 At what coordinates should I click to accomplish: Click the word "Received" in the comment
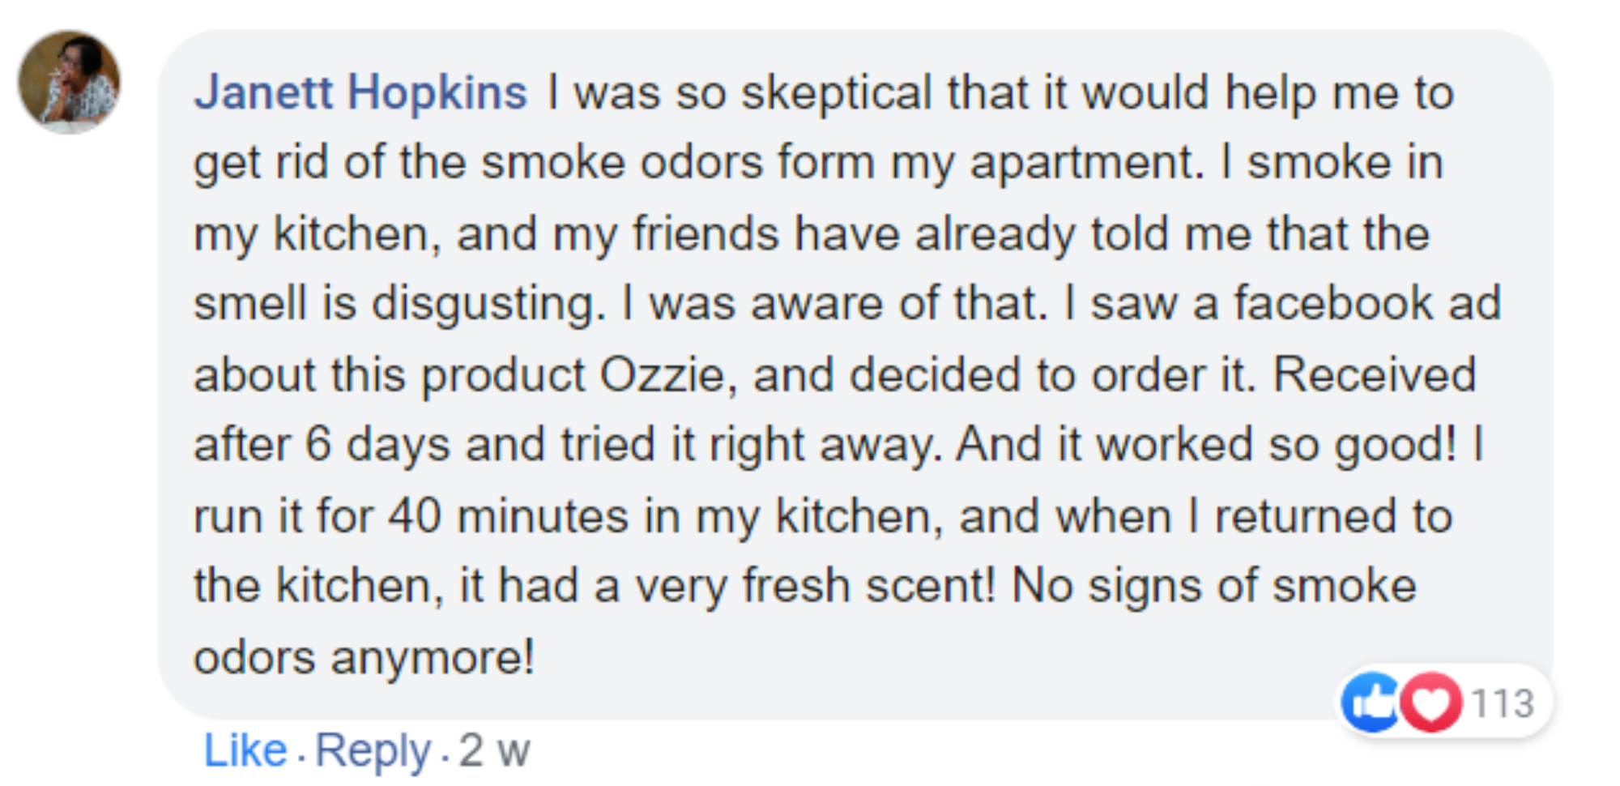(x=1375, y=375)
